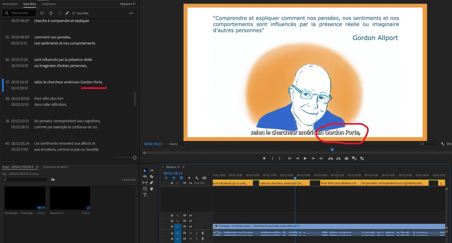The width and height of the screenshot is (452, 243).
Task: Open the Adapter zoom level dropdown
Action: pyautogui.click(x=177, y=144)
